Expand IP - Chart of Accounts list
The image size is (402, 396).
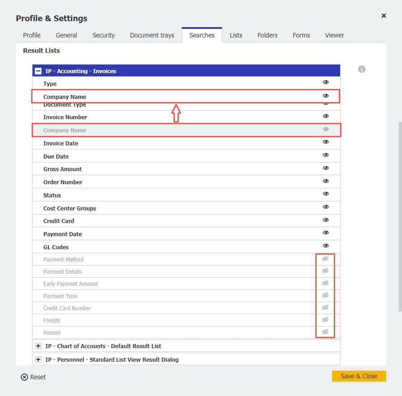click(38, 346)
